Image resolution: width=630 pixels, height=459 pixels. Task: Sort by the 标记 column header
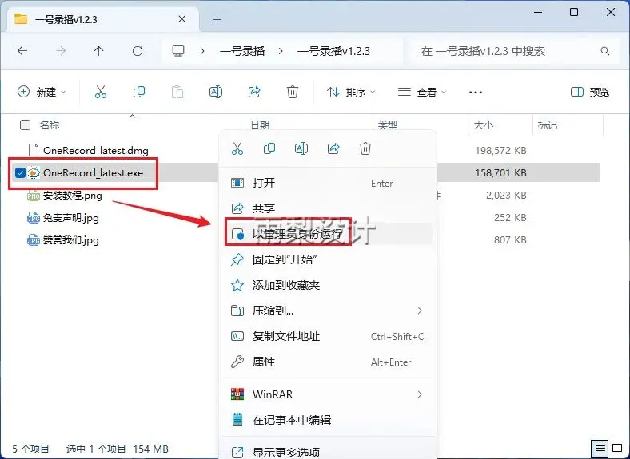click(x=547, y=125)
